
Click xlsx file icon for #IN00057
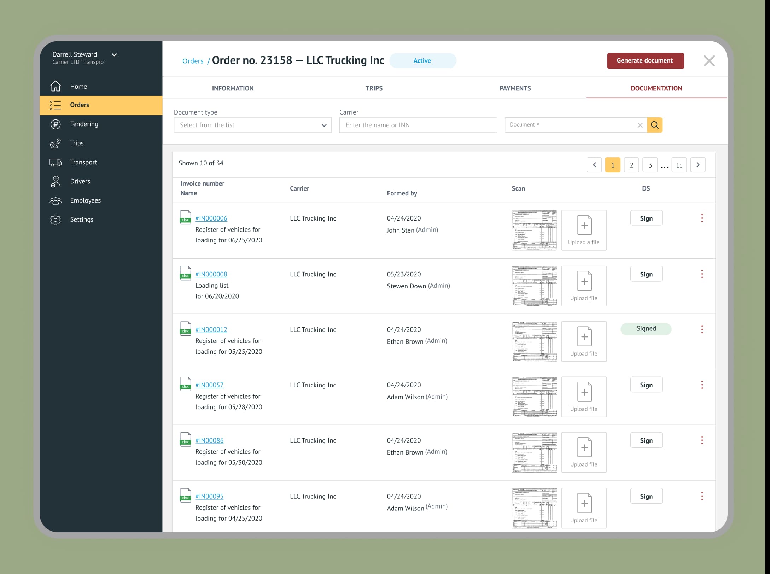[x=185, y=384]
